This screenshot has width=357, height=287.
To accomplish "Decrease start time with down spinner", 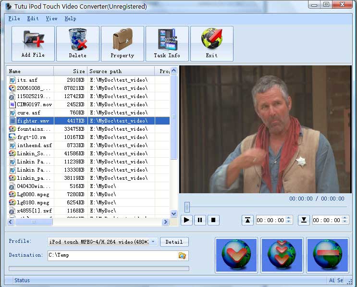I will pyautogui.click(x=289, y=222).
